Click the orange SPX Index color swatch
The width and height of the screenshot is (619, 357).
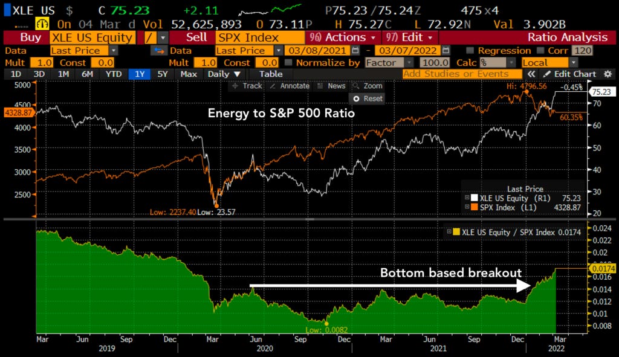coord(474,207)
